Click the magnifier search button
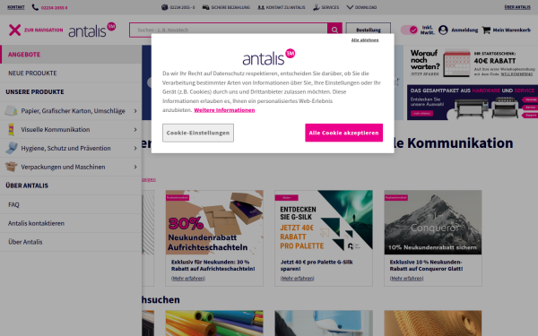The width and height of the screenshot is (538, 336). tap(334, 30)
